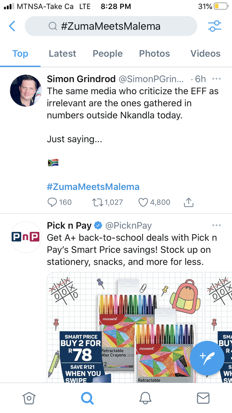Reply to Simon Grindrod's tweet

click(x=52, y=202)
